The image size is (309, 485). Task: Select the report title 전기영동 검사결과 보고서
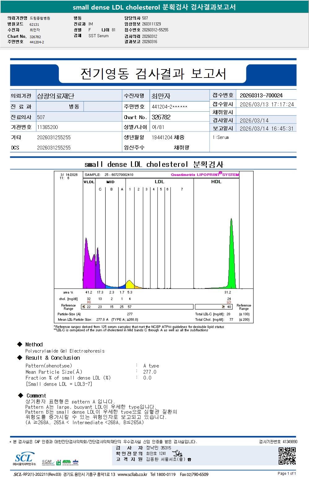tap(153, 74)
